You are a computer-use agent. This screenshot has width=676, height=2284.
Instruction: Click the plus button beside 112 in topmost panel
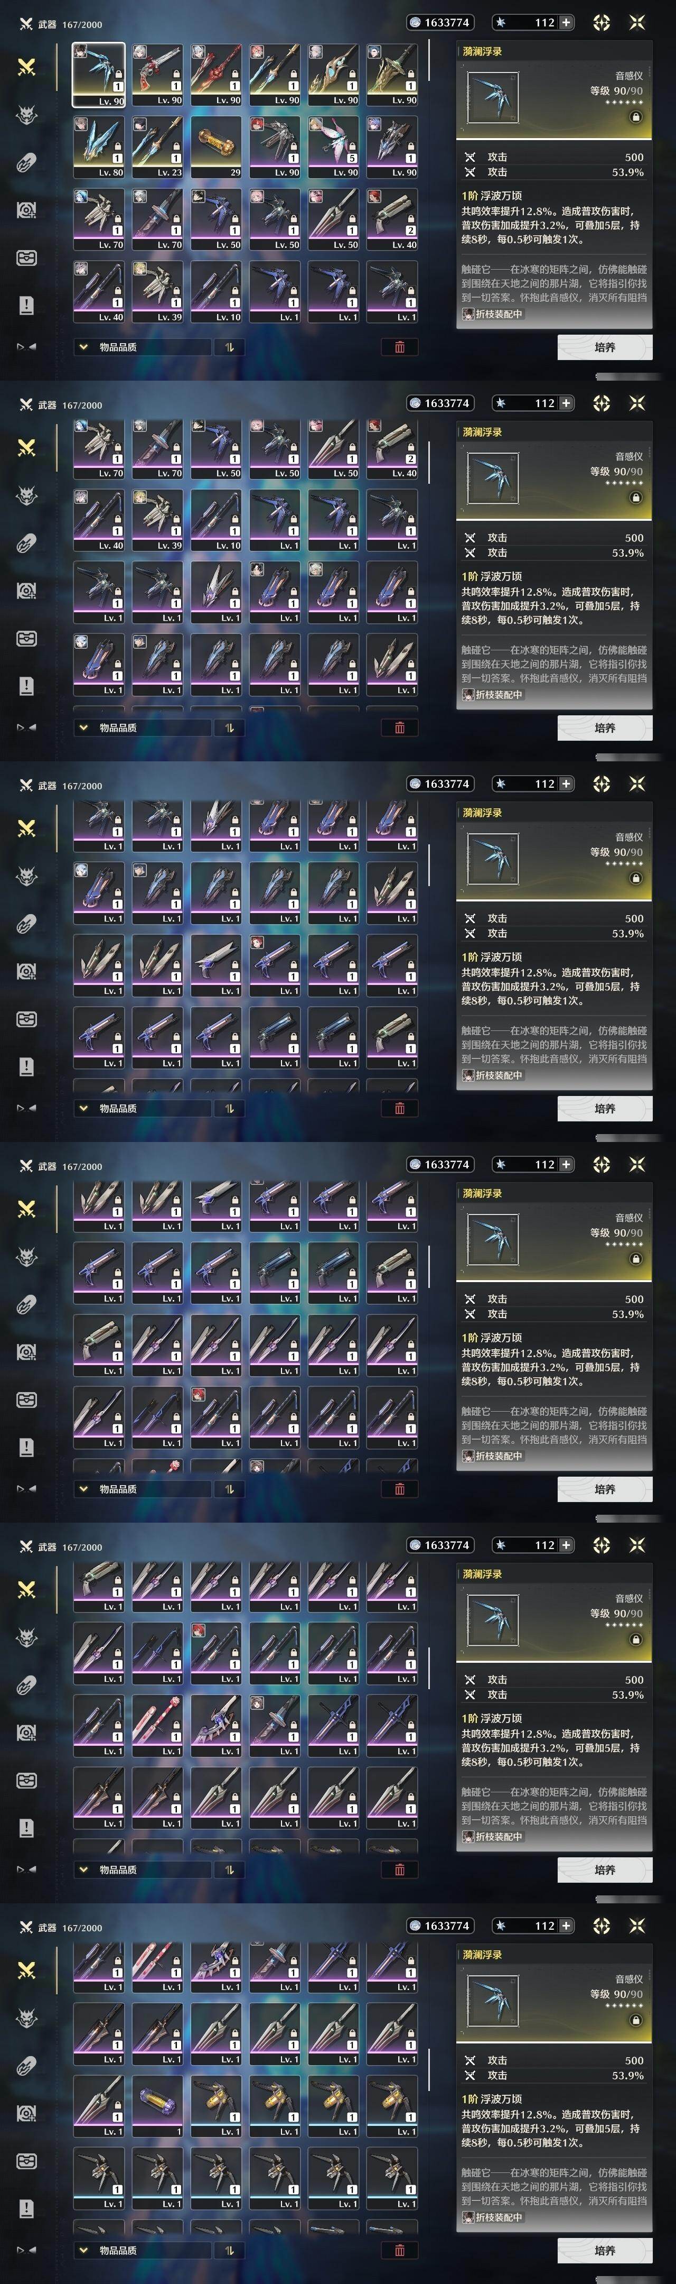click(x=566, y=22)
